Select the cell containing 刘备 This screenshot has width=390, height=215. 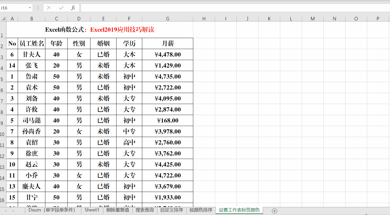pyautogui.click(x=32, y=98)
